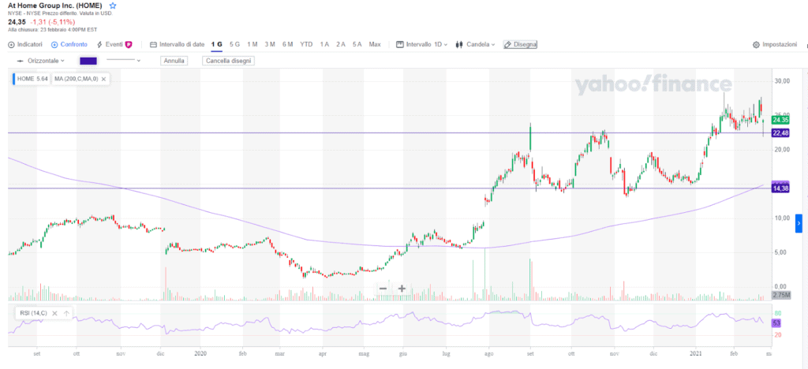Select the 14,38 horizontal line price label

780,188
